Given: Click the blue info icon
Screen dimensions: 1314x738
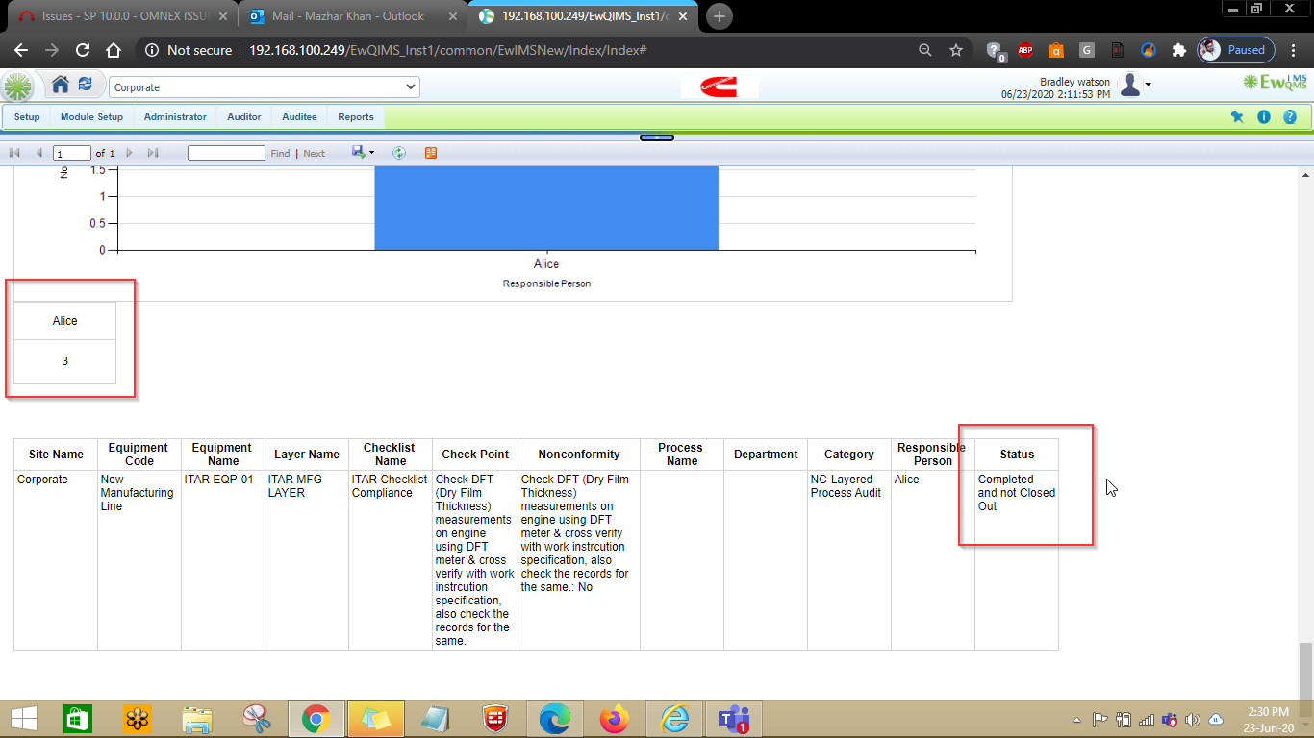Looking at the screenshot, I should [1264, 117].
